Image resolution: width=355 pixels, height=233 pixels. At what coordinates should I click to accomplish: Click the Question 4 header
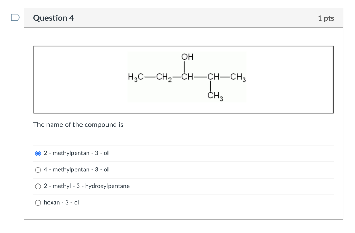53,18
